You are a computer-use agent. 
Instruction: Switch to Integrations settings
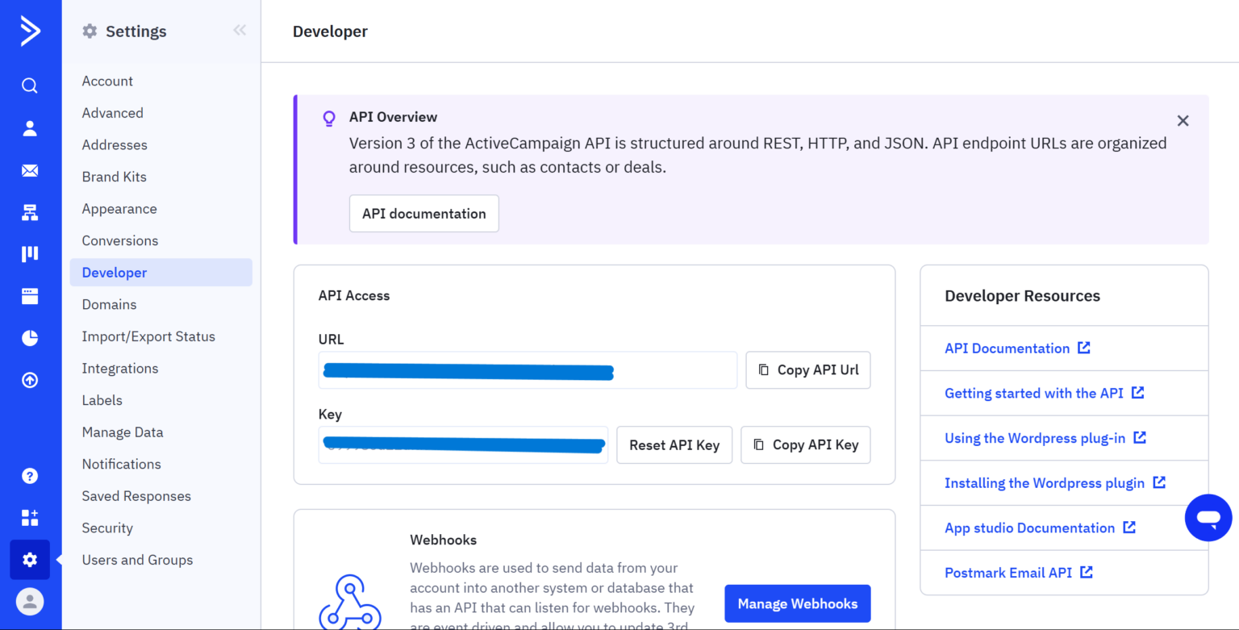(119, 368)
